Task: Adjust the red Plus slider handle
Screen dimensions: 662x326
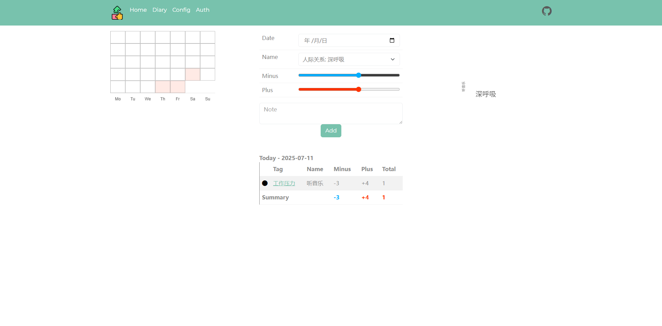Action: tap(359, 89)
